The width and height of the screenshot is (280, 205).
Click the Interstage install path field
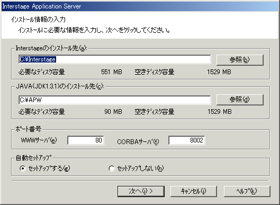click(x=114, y=59)
